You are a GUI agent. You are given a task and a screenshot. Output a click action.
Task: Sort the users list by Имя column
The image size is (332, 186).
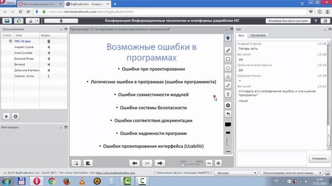click(27, 36)
